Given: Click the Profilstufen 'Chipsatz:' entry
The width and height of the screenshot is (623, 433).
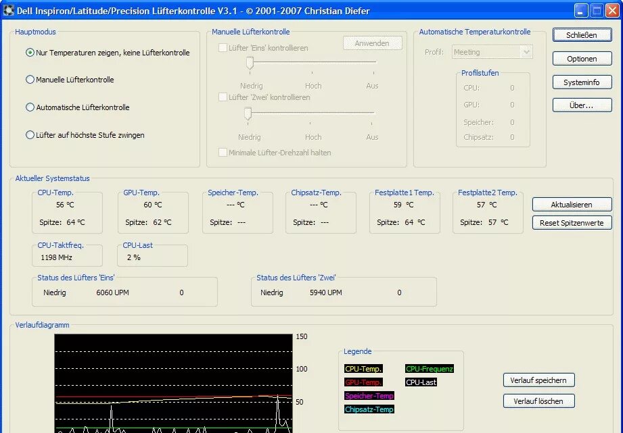Looking at the screenshot, I should click(x=479, y=137).
